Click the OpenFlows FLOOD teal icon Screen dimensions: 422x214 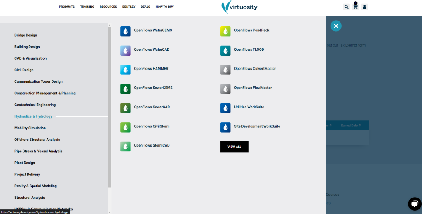pyautogui.click(x=225, y=51)
